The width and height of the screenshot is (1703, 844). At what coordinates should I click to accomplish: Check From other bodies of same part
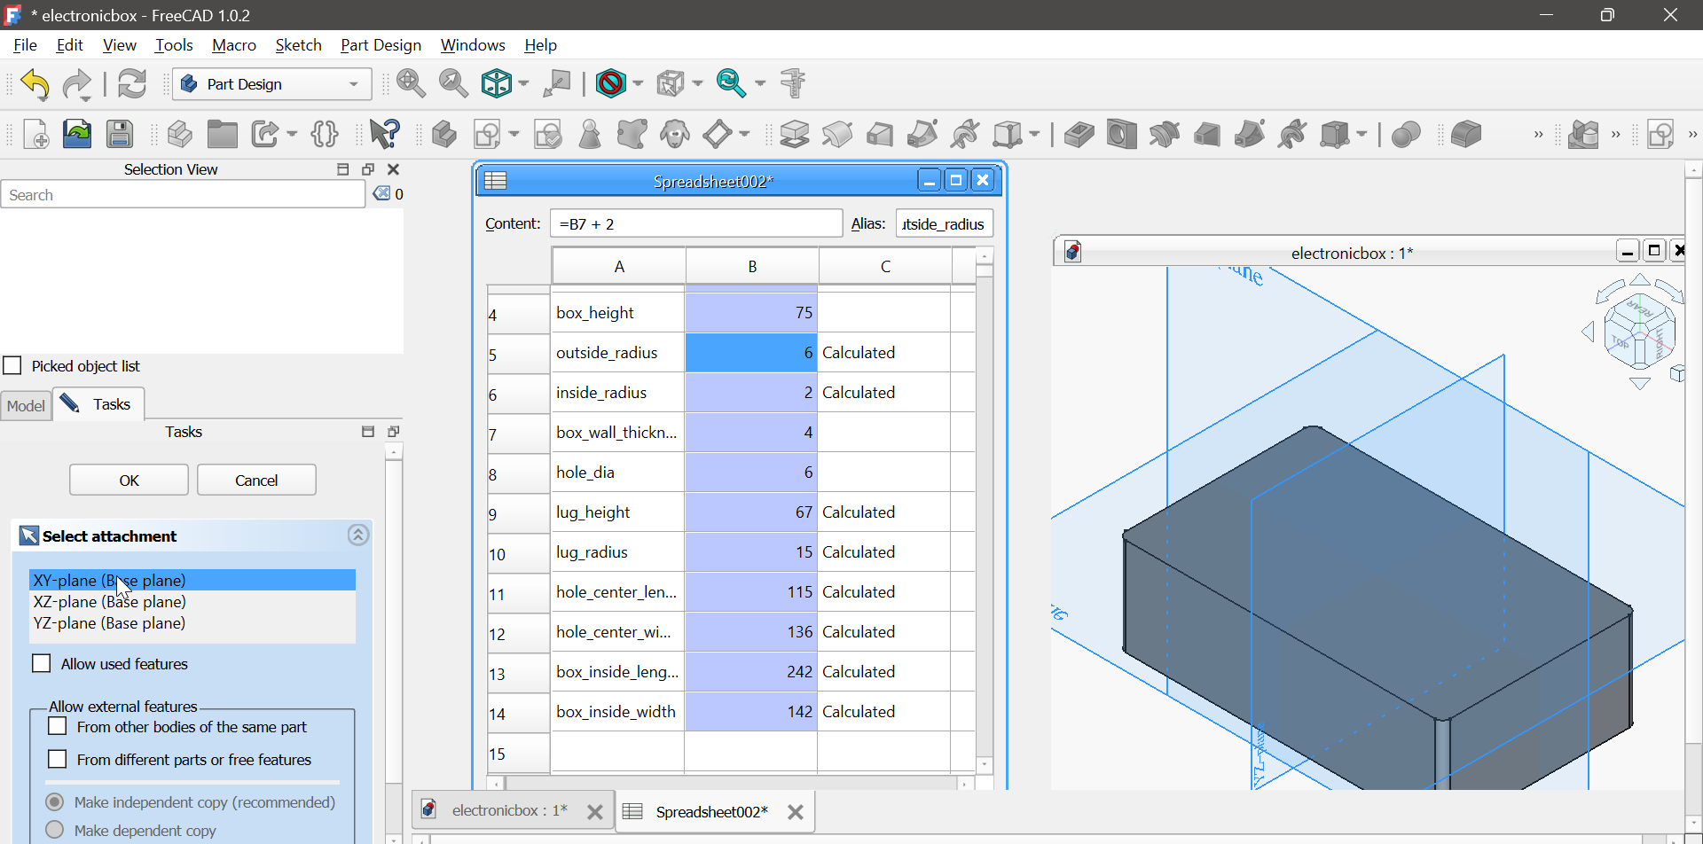point(58,727)
